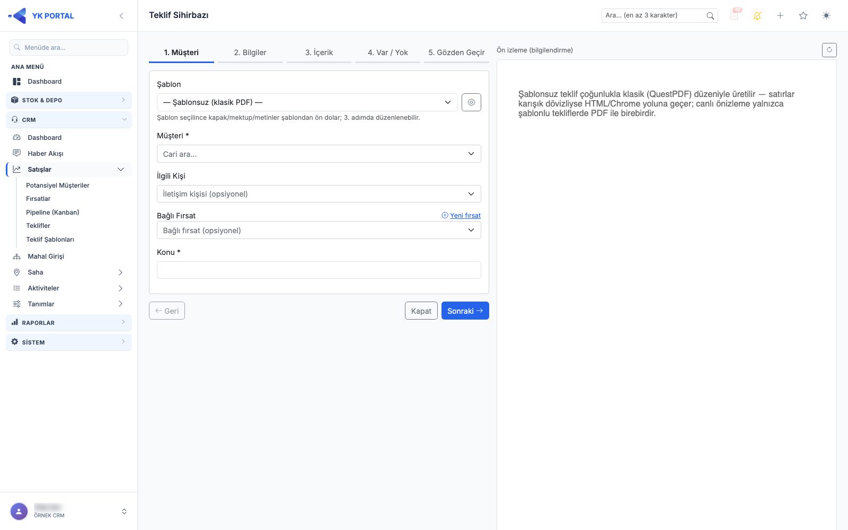Open Mahal Girişi
The width and height of the screenshot is (848, 530).
[69, 257]
